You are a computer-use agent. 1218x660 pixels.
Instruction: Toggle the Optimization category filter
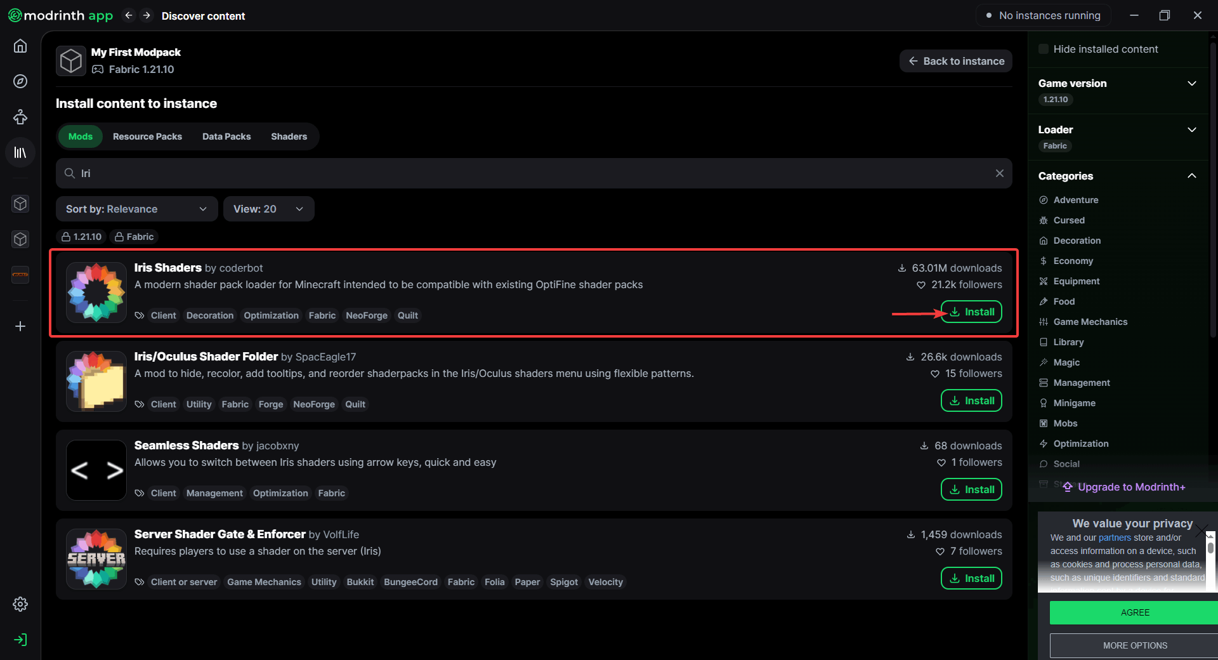point(1080,444)
